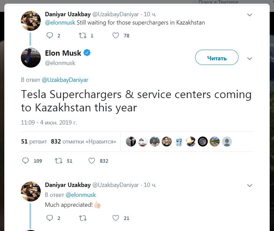Click the first liker avatar in the row
Viewport: 274px width, 231px height.
tap(131, 142)
